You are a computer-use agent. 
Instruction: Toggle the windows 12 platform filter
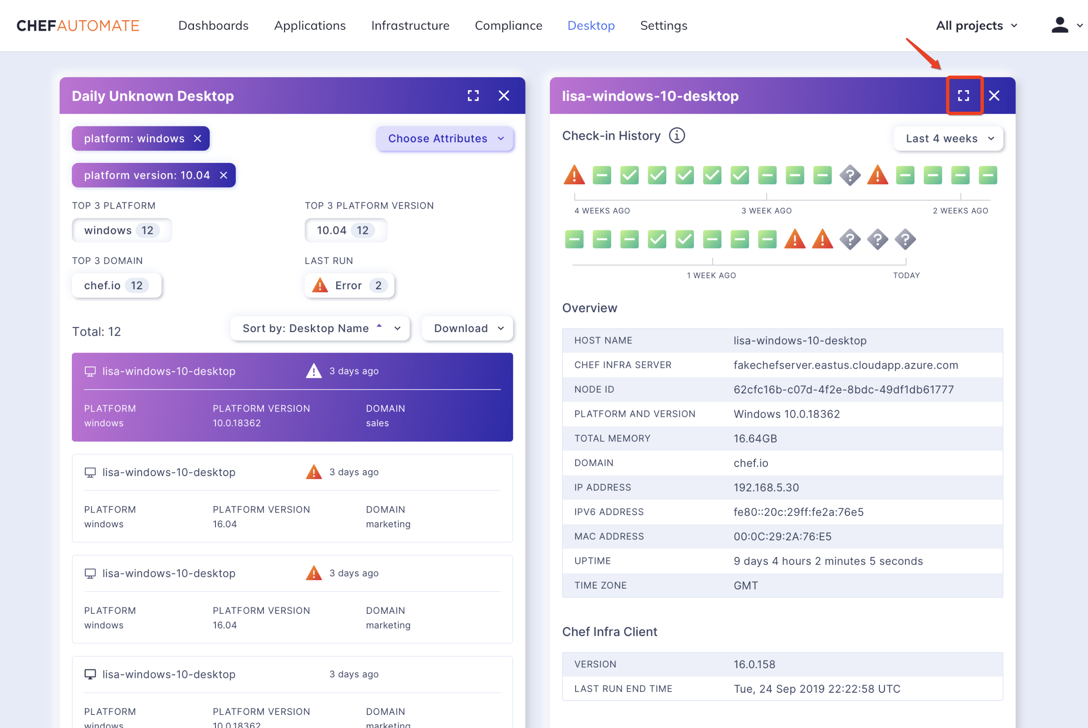122,230
